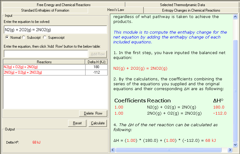Select the Normal text format radio button
This screenshot has height=154, width=240.
point(7,37)
